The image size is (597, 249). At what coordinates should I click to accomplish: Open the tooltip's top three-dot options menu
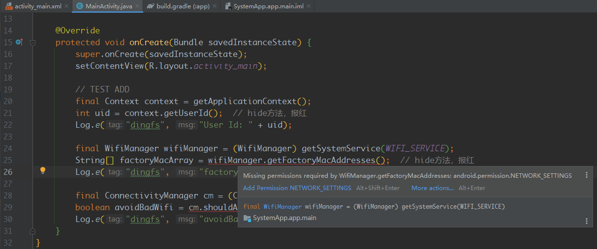click(586, 175)
